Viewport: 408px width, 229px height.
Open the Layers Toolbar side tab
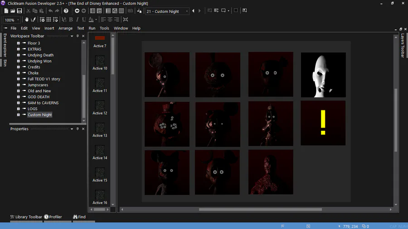[x=403, y=45]
